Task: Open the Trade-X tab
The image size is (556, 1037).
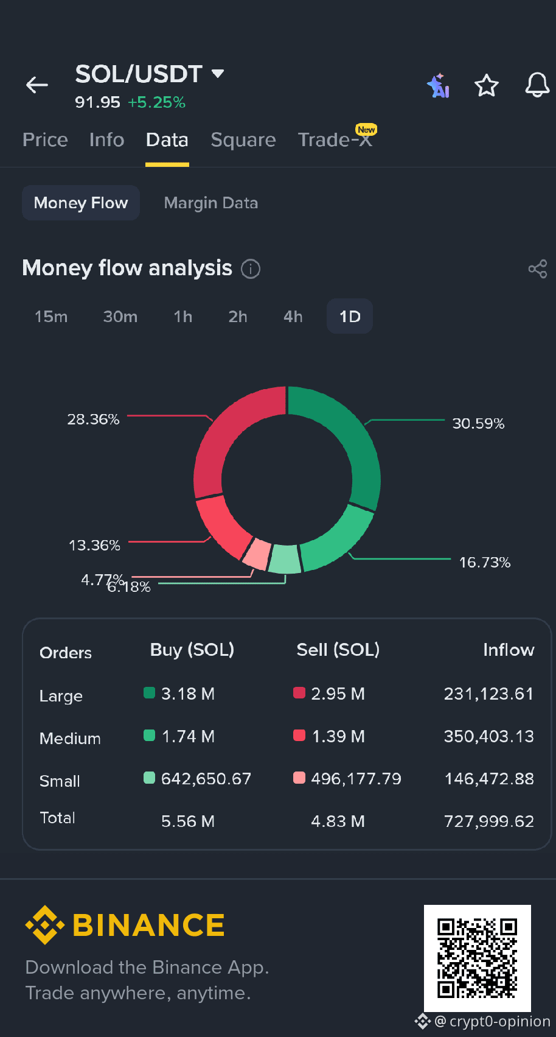Action: [335, 140]
